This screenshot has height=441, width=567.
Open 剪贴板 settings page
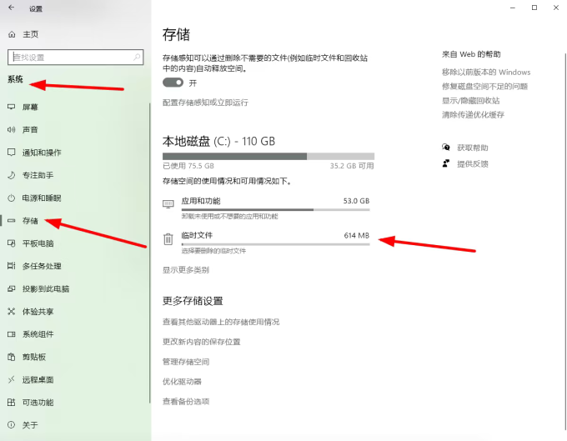[34, 357]
